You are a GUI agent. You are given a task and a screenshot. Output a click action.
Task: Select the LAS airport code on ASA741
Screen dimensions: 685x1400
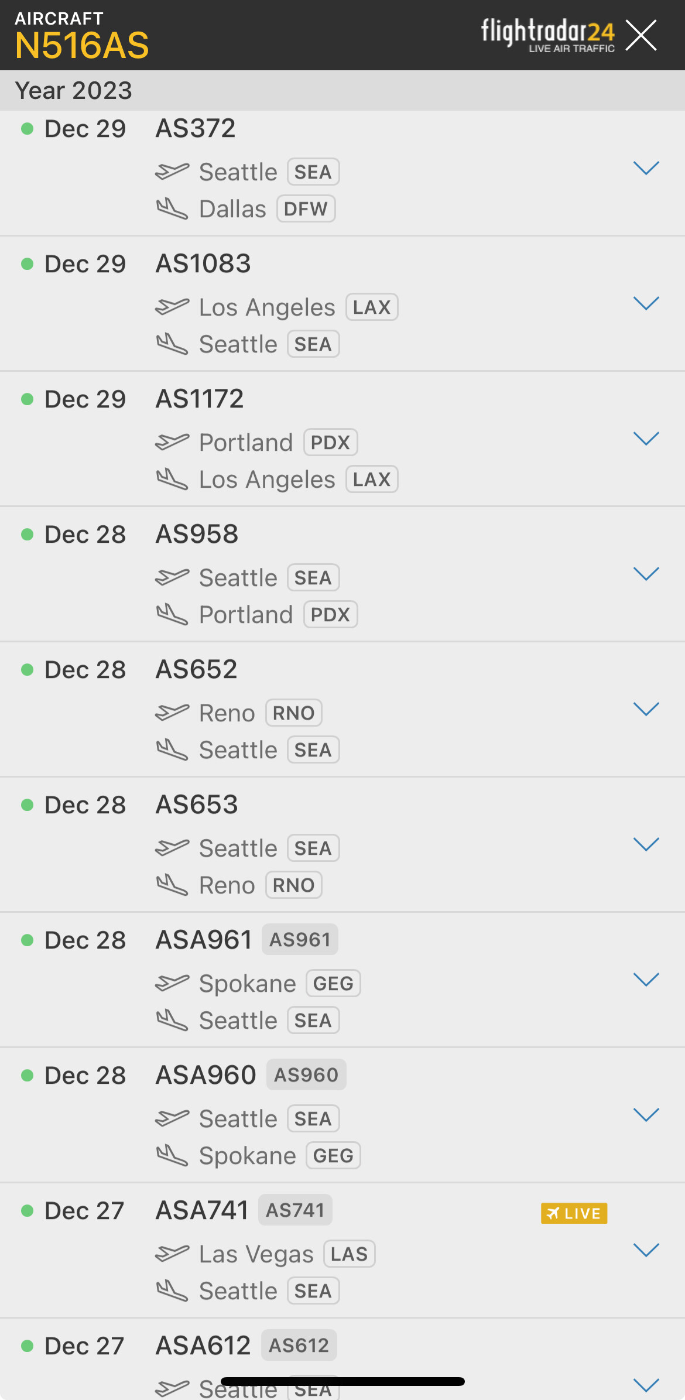(x=349, y=1254)
